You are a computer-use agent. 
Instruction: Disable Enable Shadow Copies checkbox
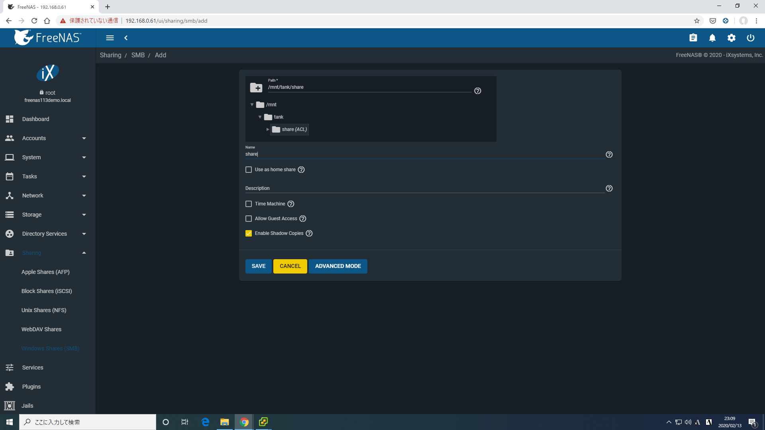249,233
